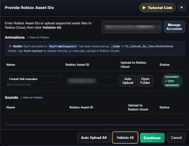Click the green Continue button

[152, 138]
